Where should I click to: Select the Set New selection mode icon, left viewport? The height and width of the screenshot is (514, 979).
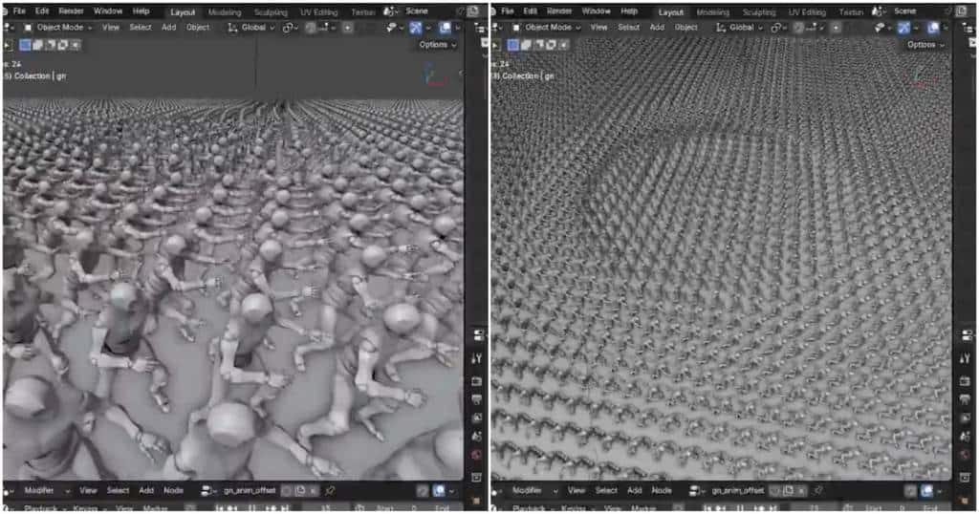click(25, 45)
